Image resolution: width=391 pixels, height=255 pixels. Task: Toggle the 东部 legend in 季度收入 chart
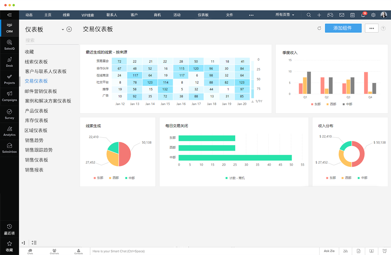tap(316, 104)
